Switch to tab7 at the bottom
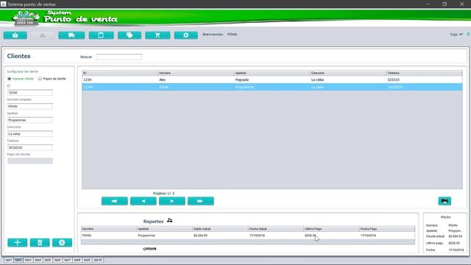The image size is (471, 265). pyautogui.click(x=67, y=260)
